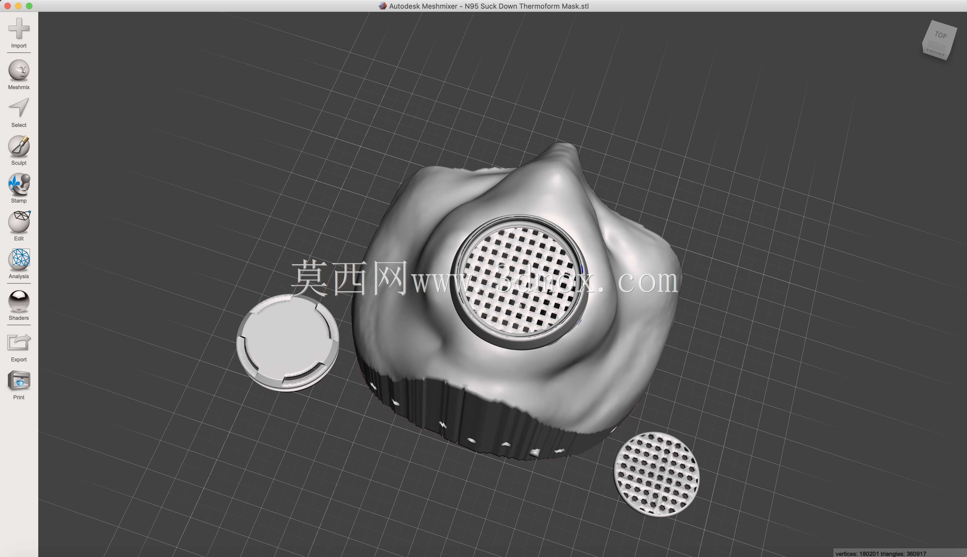Open the Shaders panel

point(19,305)
